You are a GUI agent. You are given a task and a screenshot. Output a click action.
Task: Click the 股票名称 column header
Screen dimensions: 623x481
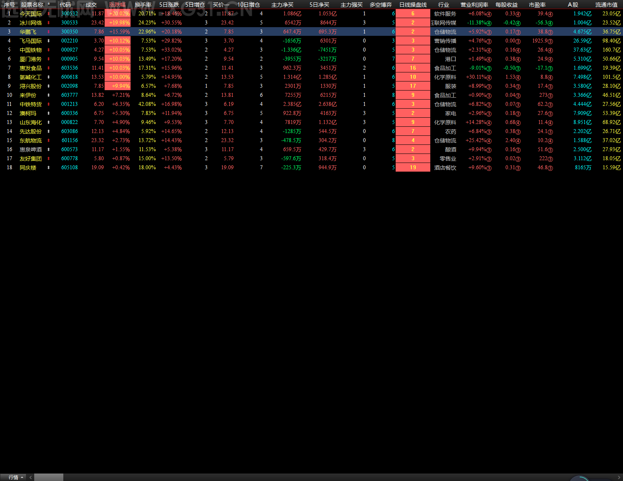(x=32, y=5)
